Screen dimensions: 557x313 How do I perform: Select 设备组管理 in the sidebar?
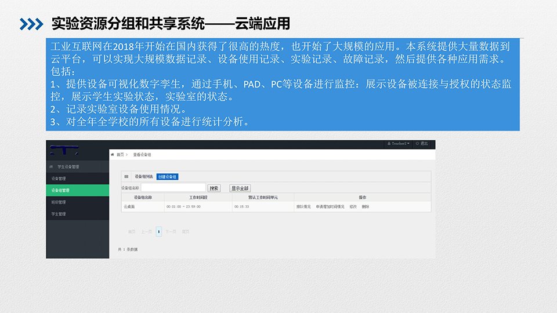60,190
